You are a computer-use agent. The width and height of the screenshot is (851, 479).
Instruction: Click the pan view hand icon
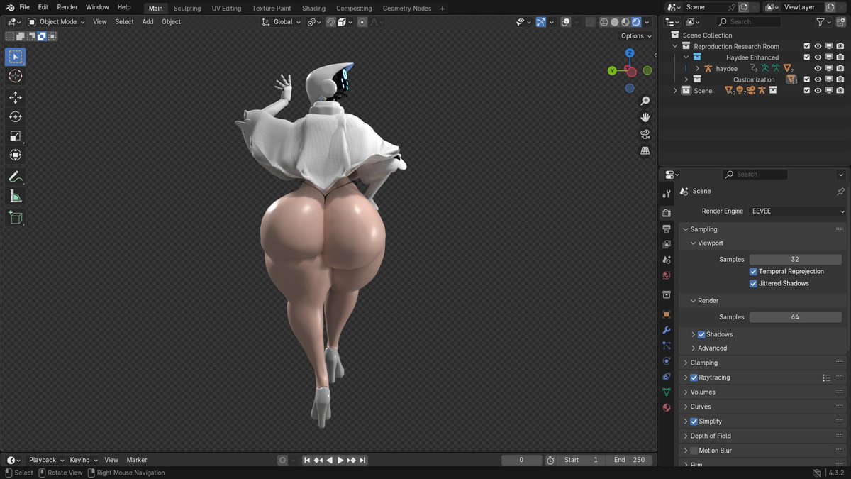coord(645,117)
